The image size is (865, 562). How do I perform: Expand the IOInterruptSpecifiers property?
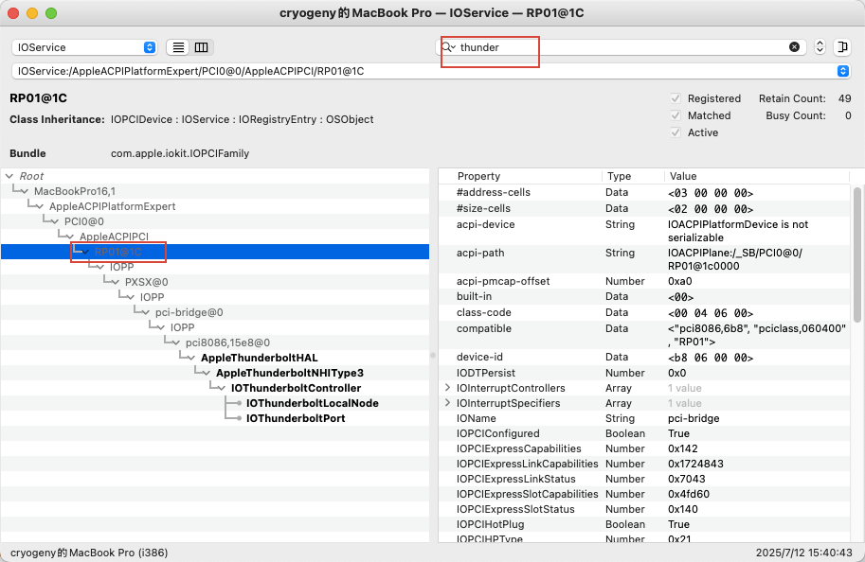(x=448, y=403)
